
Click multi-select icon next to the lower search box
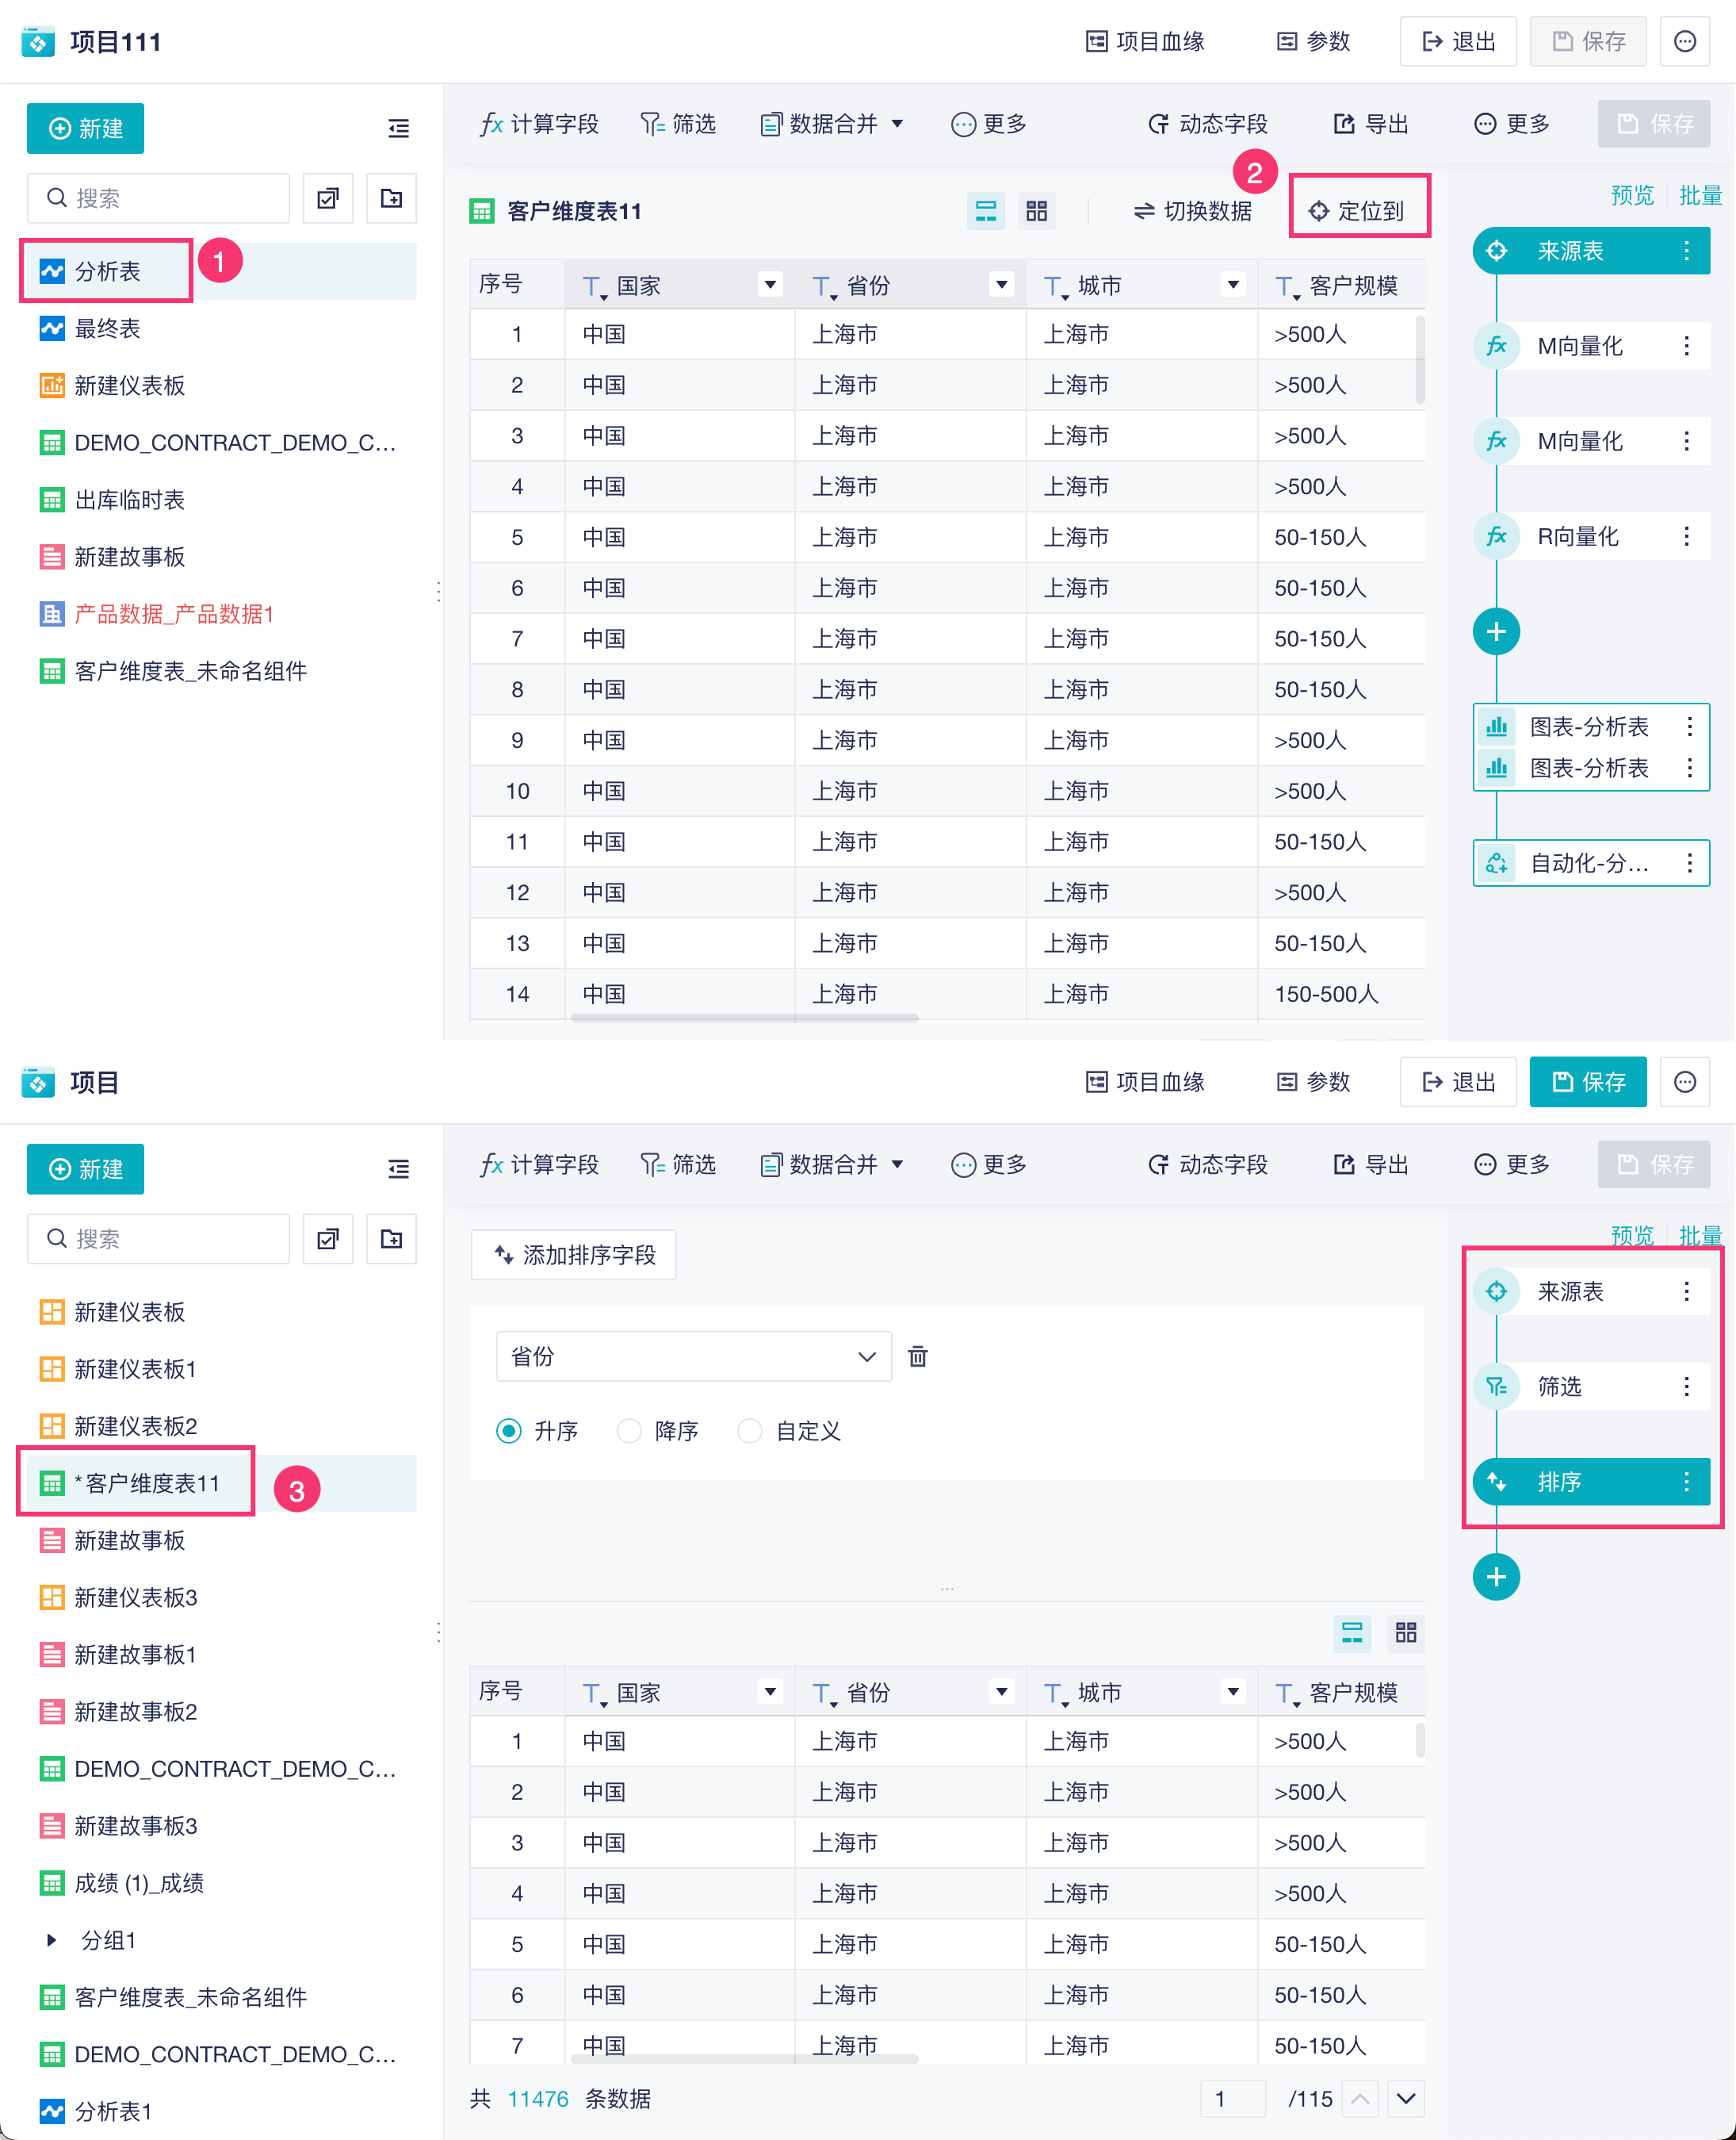[328, 1239]
